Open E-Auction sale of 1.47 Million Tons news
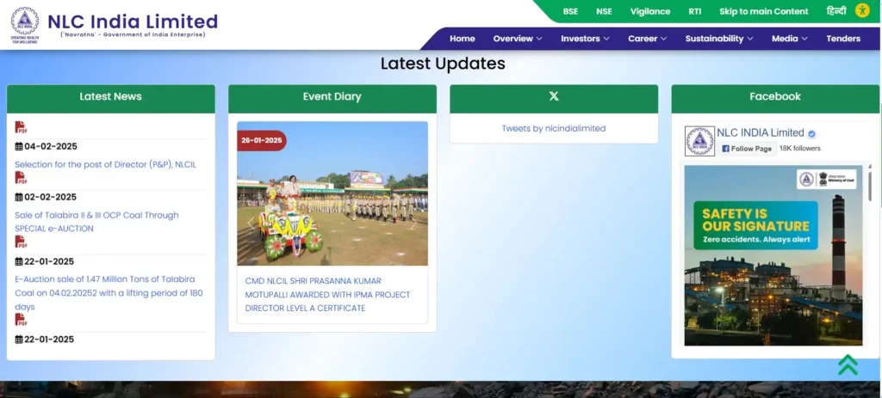 tap(109, 293)
